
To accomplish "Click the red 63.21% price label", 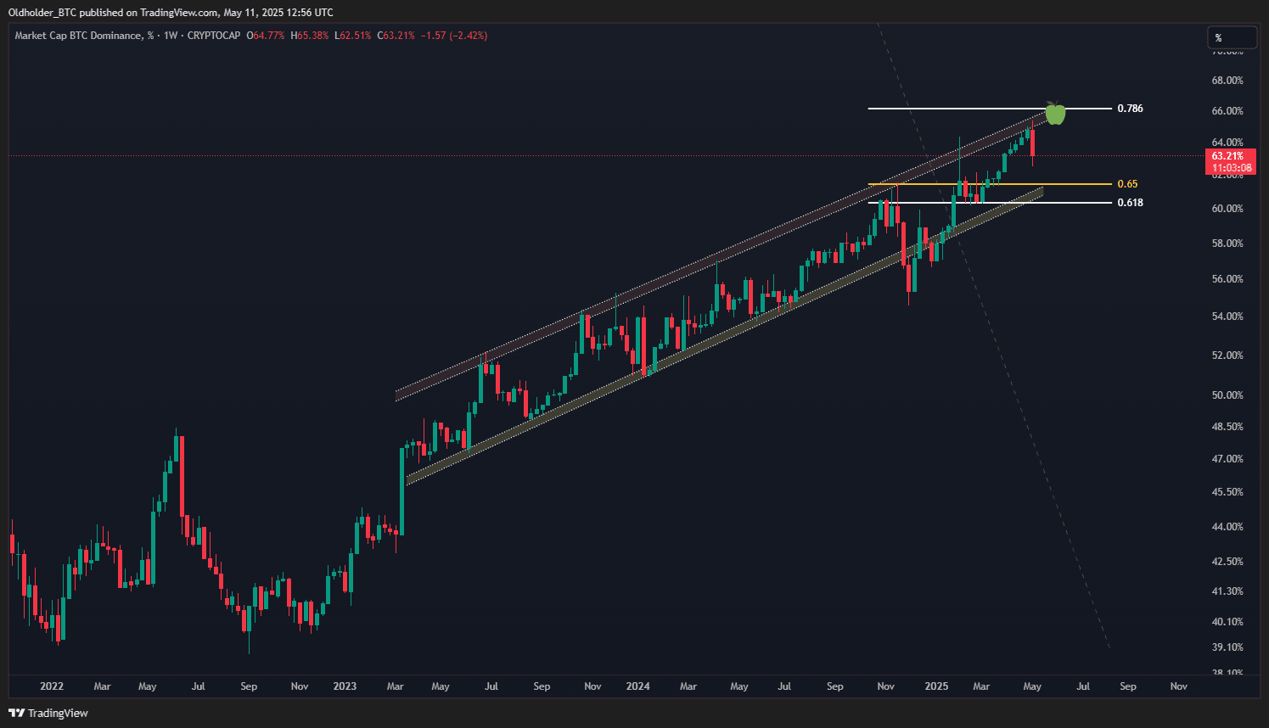I will [x=1230, y=155].
